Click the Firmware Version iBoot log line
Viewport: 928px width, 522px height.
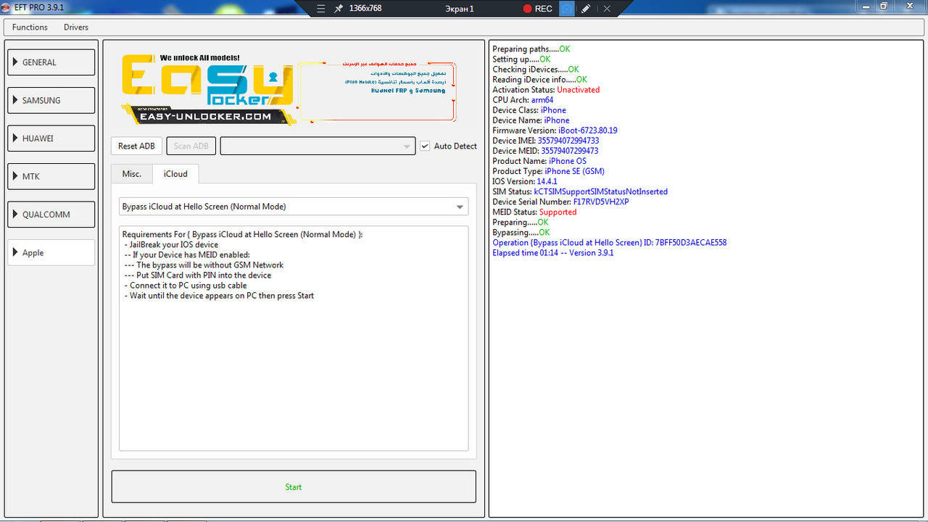coord(555,130)
